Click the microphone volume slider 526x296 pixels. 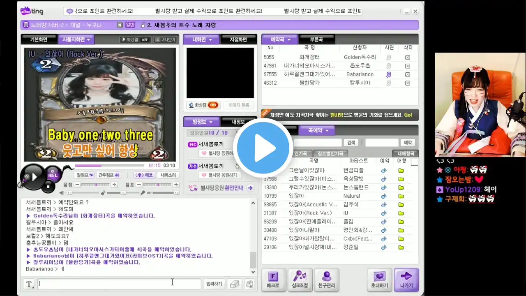(163, 193)
